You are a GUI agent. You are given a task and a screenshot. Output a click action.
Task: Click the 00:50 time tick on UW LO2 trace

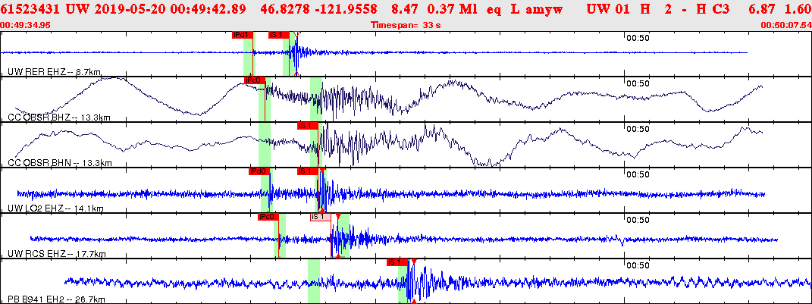(638, 174)
